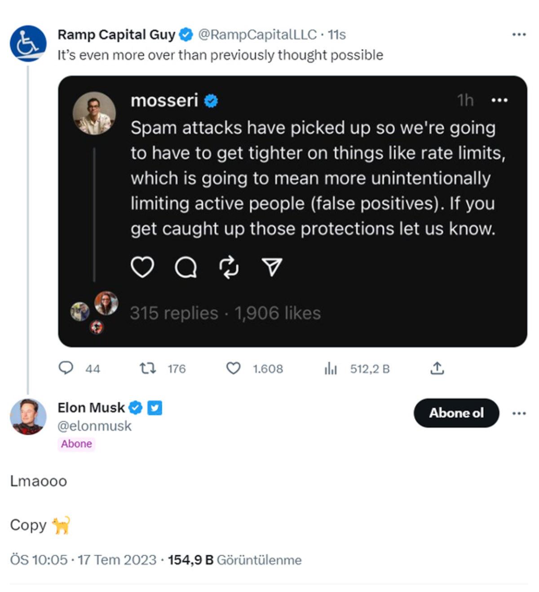Open more options beside the Abone ol button

click(x=519, y=413)
